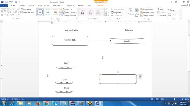This screenshot has width=190, height=106.
Task: Open Skype from the taskbar
Action: click(56, 103)
